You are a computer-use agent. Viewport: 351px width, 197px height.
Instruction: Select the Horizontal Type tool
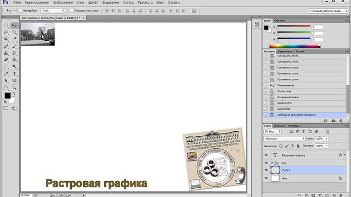click(x=14, y=74)
